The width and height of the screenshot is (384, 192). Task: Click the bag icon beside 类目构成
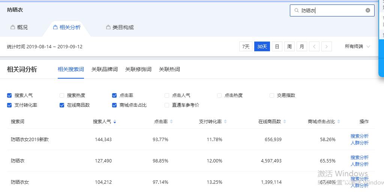[108, 27]
